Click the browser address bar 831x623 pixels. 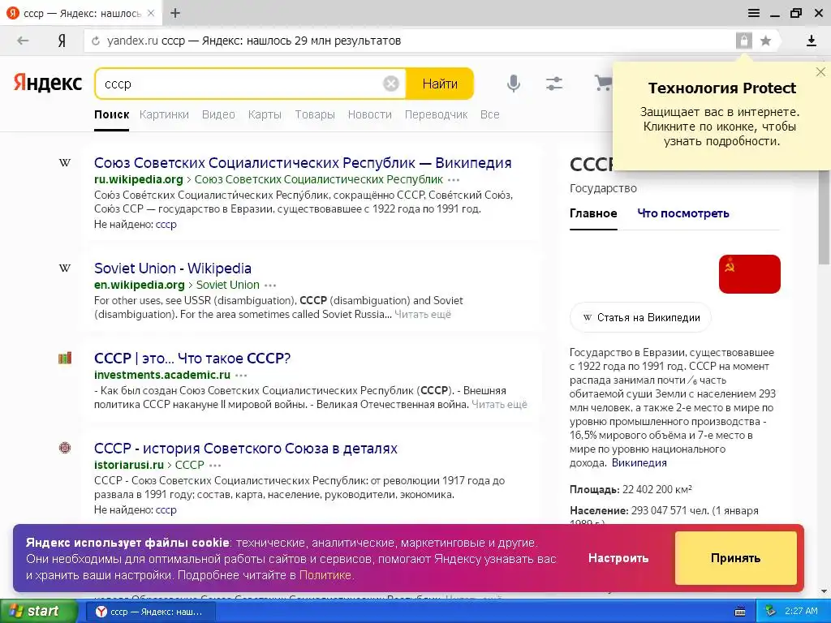point(408,41)
